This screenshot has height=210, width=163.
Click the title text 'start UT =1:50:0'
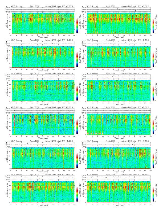[141, 40]
